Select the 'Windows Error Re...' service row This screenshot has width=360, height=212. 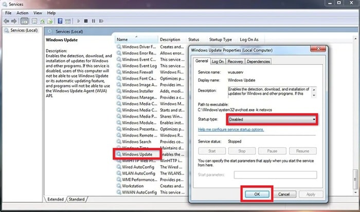pyautogui.click(x=150, y=54)
